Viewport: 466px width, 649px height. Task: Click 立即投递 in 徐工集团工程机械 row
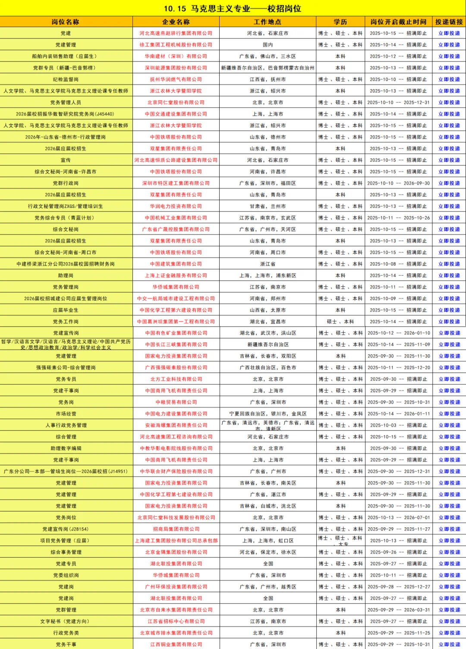click(449, 45)
